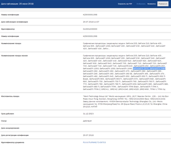This screenshot has width=171, height=145.
Task: Click the identifier value 010001000000
Action: tap(90, 29)
